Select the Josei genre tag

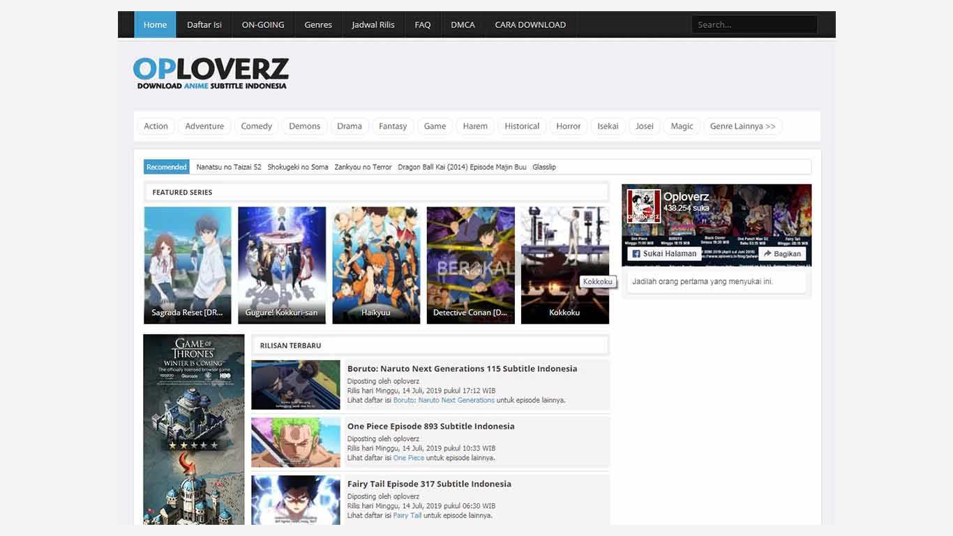point(645,126)
